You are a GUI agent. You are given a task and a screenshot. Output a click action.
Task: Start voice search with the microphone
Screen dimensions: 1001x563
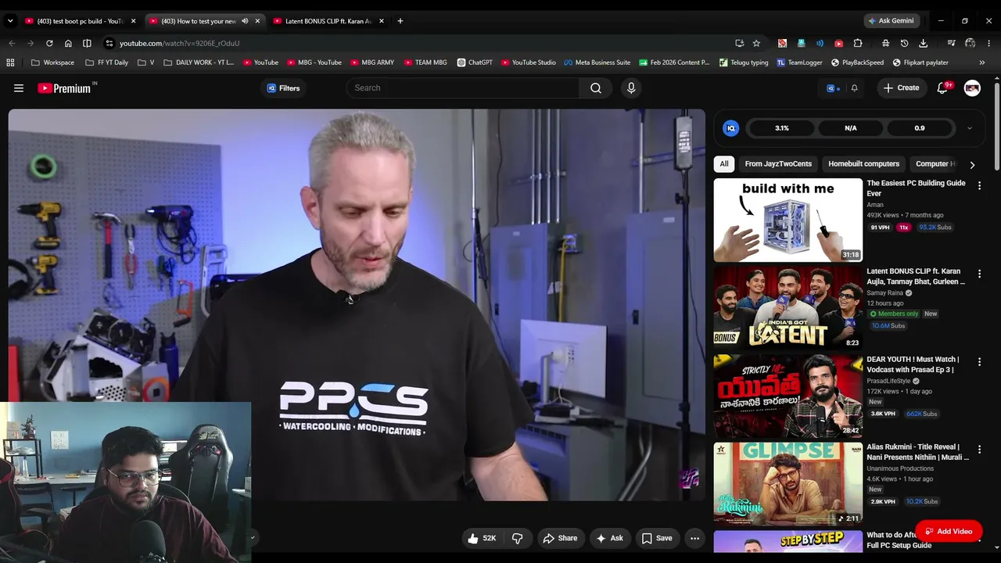point(631,88)
